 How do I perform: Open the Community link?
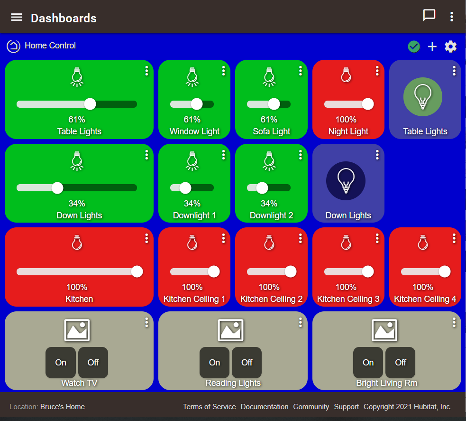tap(311, 407)
